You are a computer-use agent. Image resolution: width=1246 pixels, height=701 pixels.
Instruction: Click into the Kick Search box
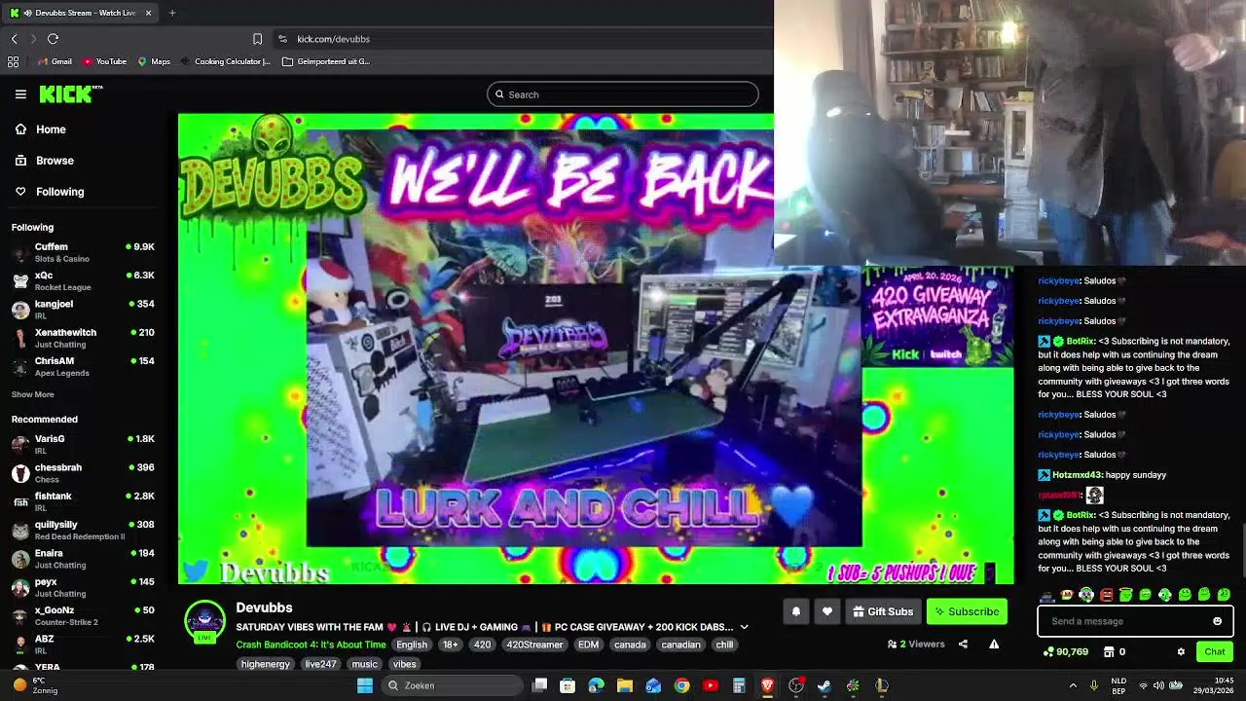click(623, 94)
